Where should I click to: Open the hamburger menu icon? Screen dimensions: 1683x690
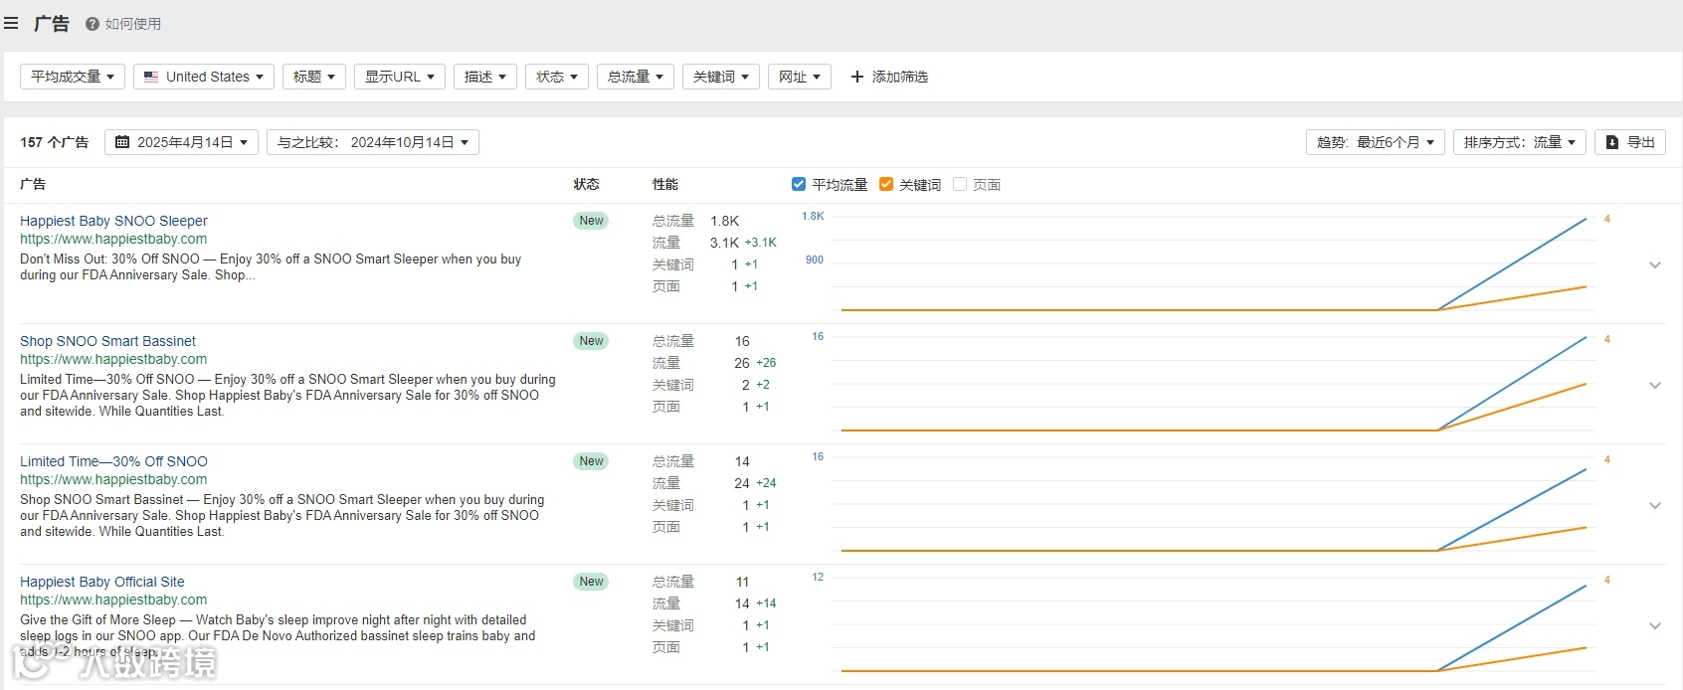11,23
